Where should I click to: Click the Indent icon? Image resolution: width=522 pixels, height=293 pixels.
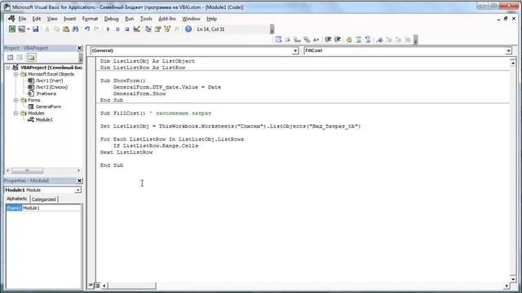328,40
